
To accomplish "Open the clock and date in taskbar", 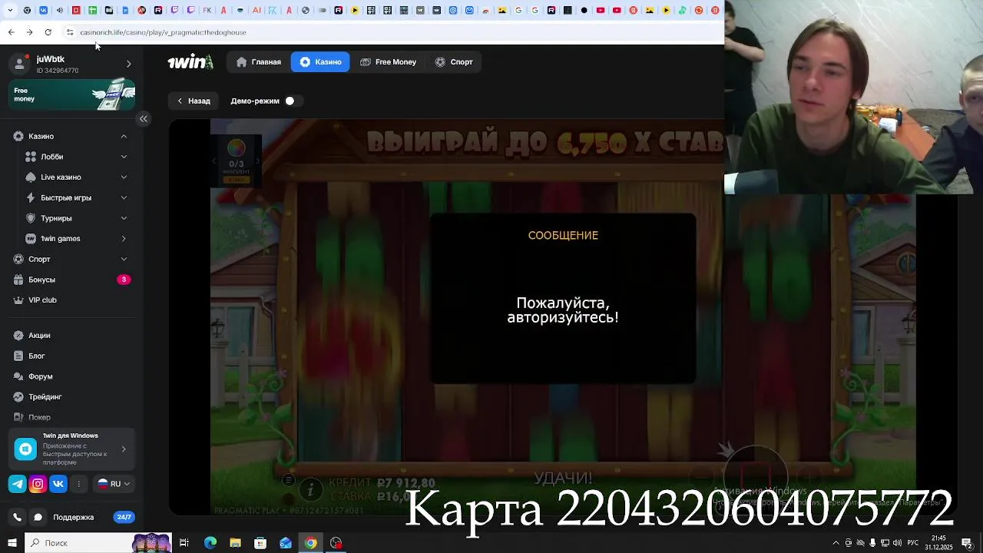I will 938,543.
